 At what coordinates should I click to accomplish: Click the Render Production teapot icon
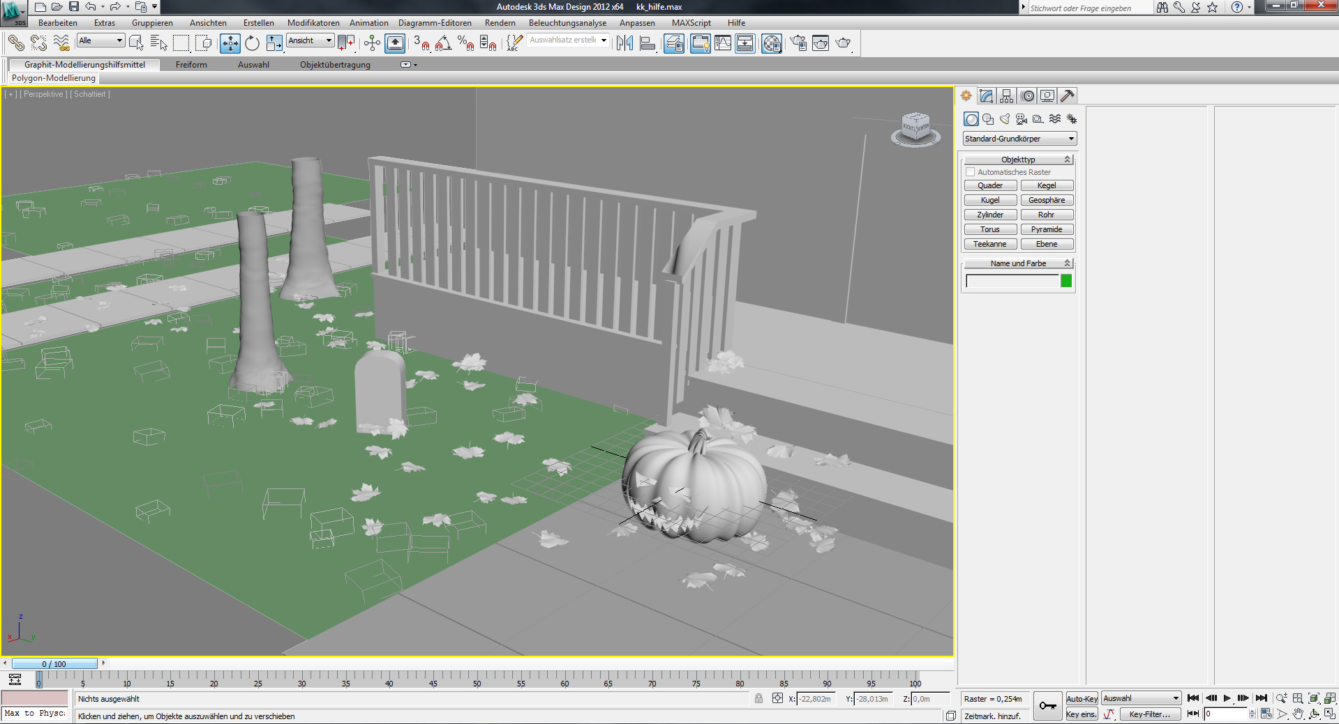(x=843, y=43)
